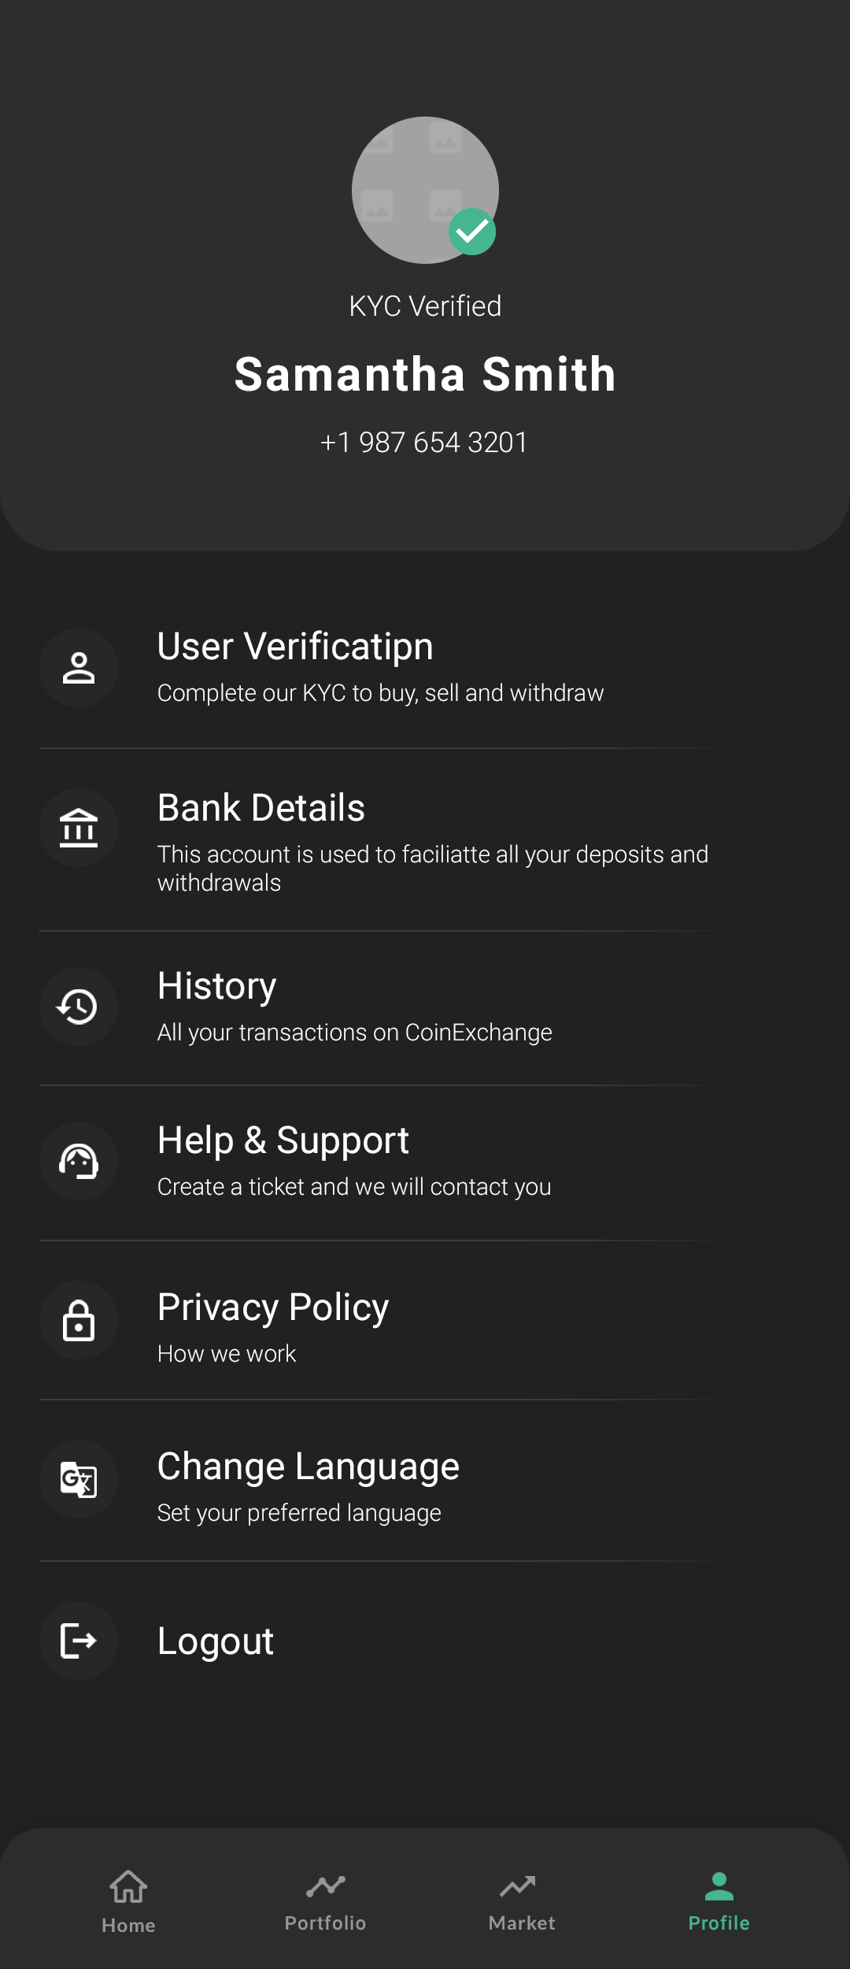The image size is (850, 1969).
Task: Tap the user verification person icon
Action: tap(79, 668)
